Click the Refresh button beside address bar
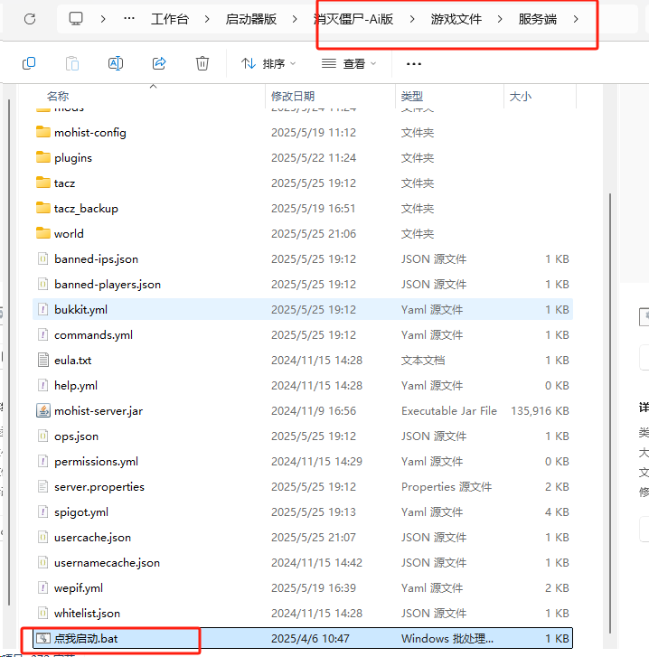The height and width of the screenshot is (657, 649). point(30,19)
